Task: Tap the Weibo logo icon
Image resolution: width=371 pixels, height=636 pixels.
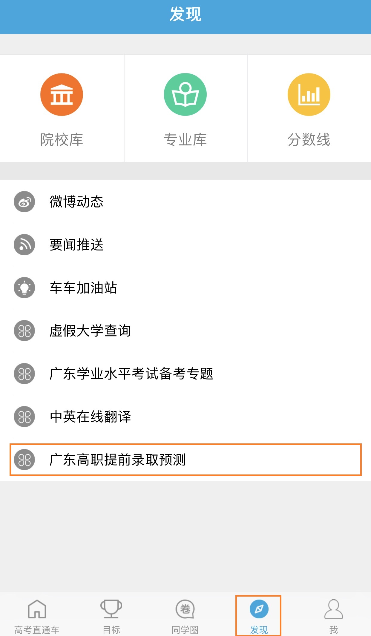Action: 24,202
